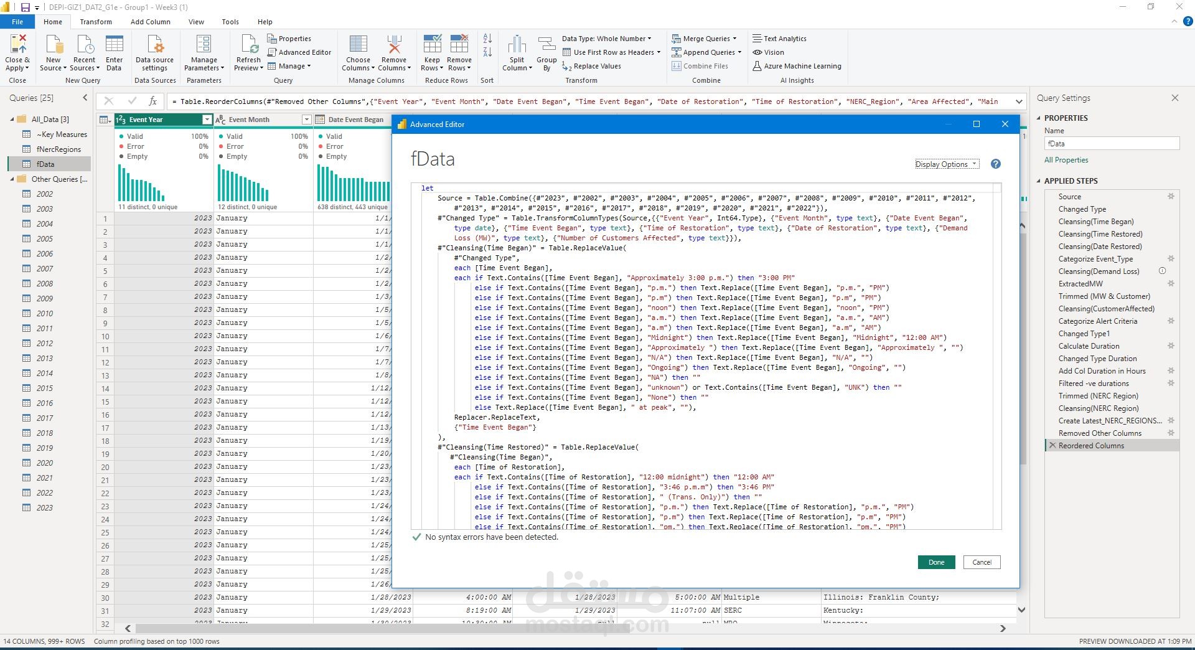1195x650 pixels.
Task: Sort descending with the Z-A icon
Action: click(x=487, y=52)
